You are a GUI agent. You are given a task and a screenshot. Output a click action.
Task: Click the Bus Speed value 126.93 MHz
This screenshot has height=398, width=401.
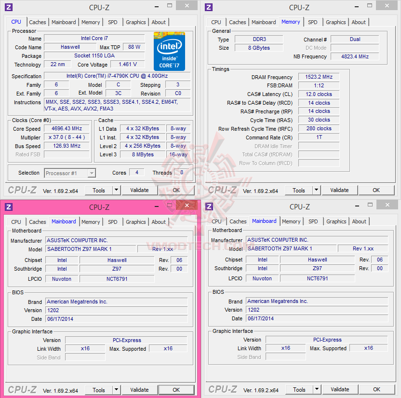[x=67, y=146]
